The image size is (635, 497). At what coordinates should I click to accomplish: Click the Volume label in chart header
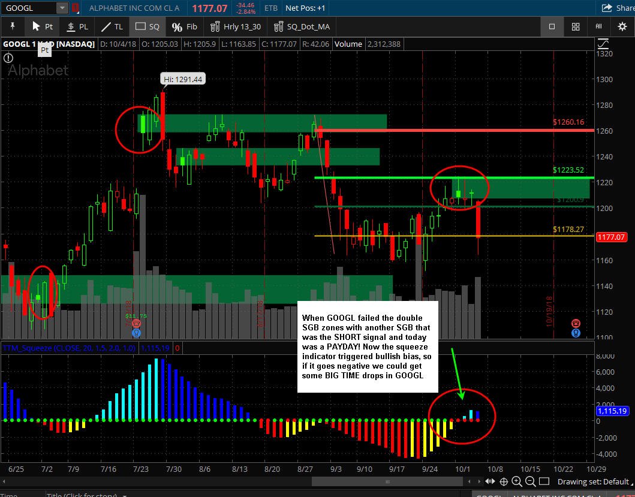tap(348, 44)
